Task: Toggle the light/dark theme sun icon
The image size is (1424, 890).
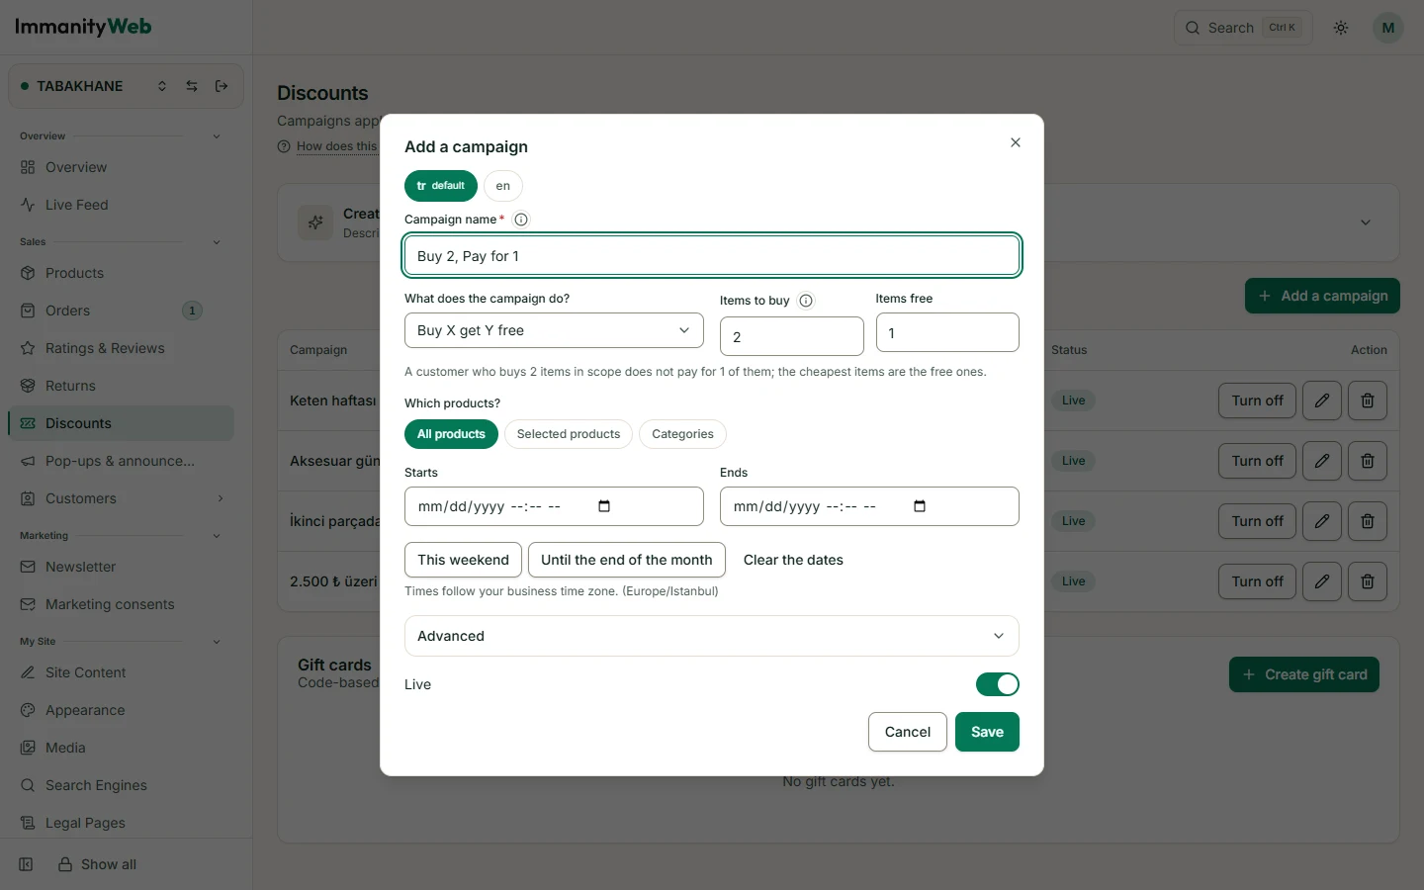Action: click(x=1341, y=28)
